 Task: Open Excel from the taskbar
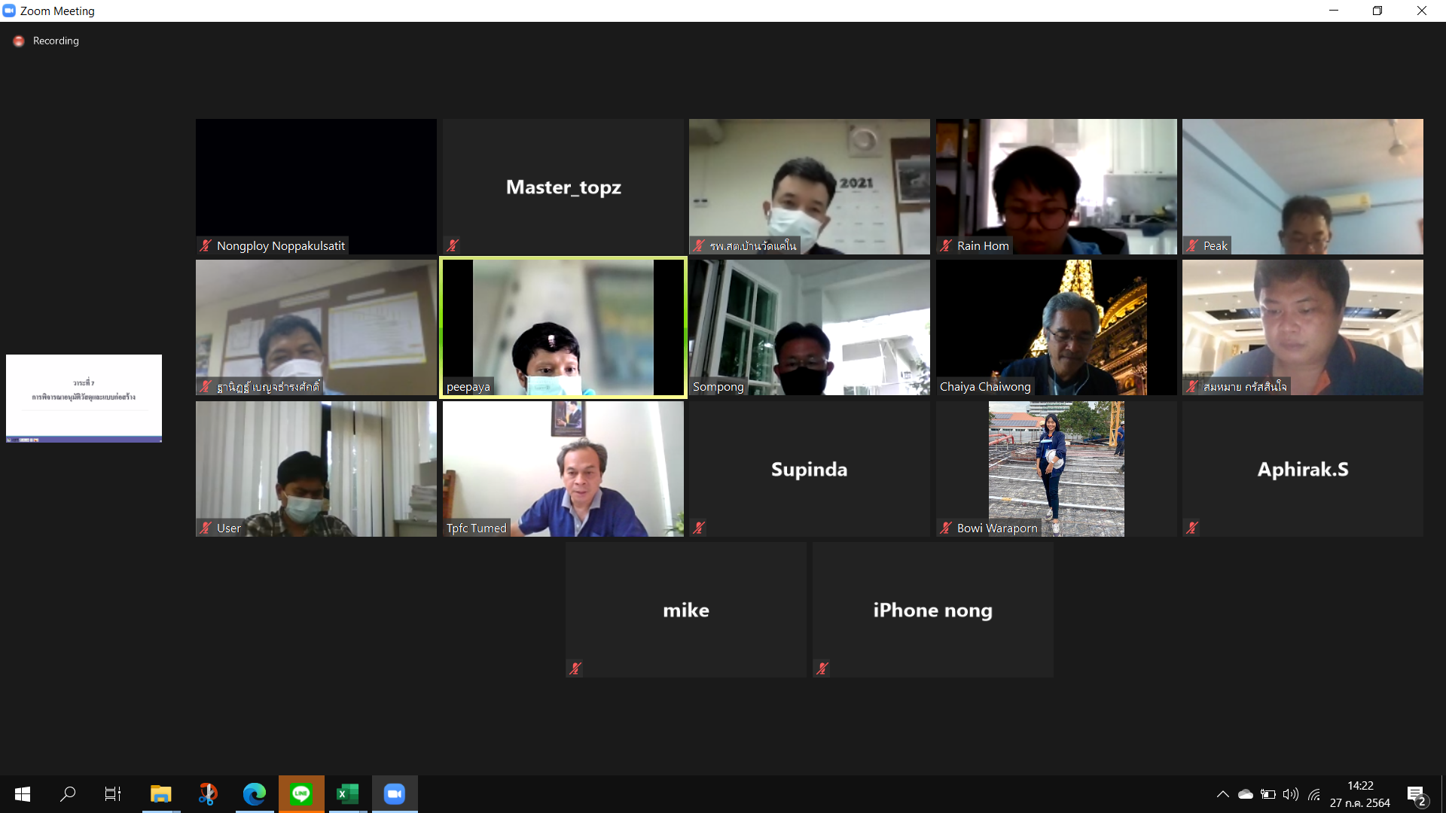coord(347,793)
